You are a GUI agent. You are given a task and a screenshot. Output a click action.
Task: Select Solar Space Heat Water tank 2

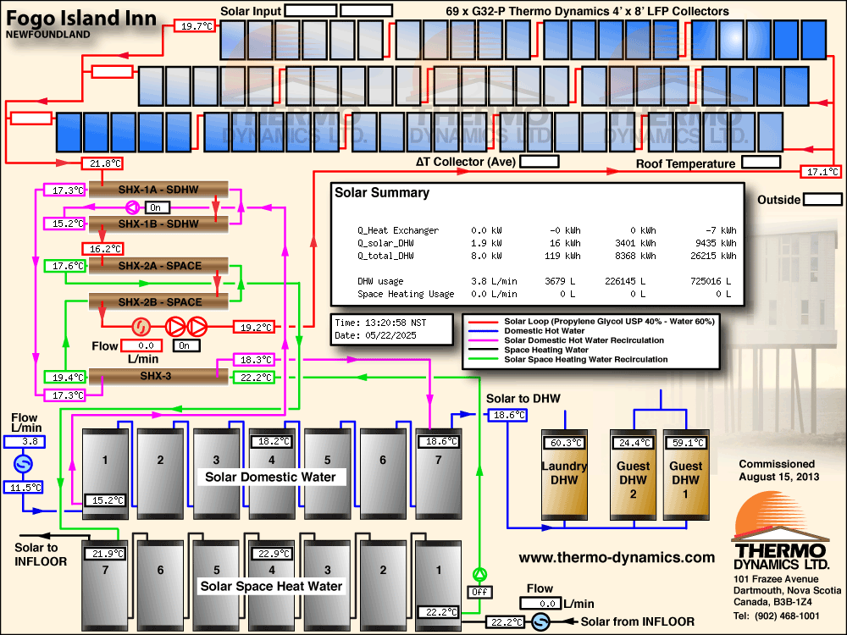383,585
